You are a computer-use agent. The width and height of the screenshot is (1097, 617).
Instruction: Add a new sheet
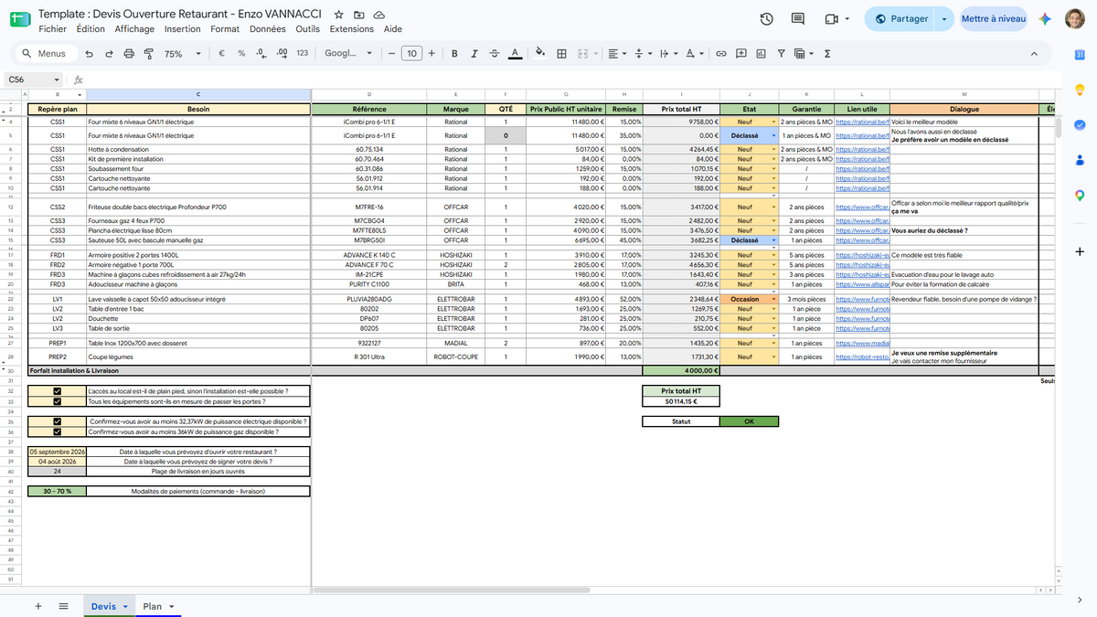[37, 606]
